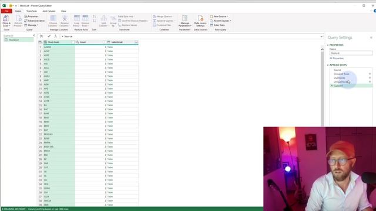Open the Quick Access Toolbar customize arrow
Viewport: 376px width, 211px height.
(16, 6)
